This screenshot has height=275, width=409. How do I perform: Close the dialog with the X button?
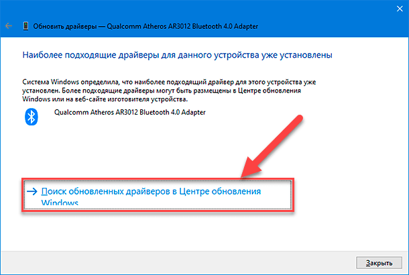pos(400,9)
